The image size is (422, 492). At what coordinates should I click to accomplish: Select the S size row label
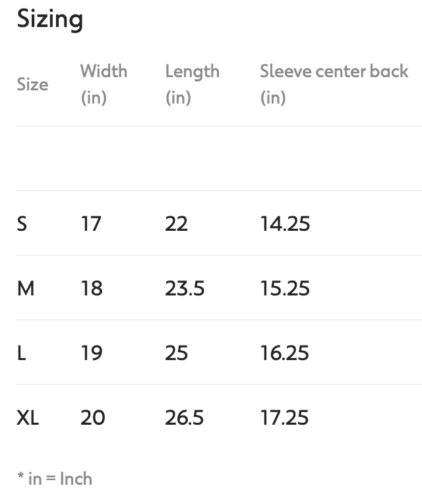(x=22, y=224)
